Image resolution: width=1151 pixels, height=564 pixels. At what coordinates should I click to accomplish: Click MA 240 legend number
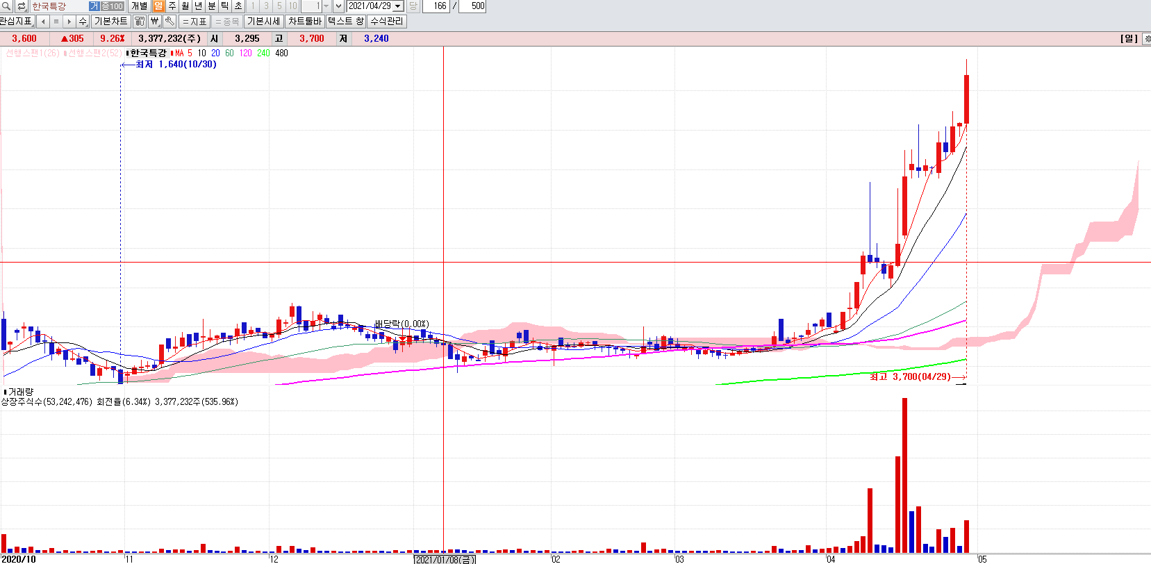coord(263,53)
